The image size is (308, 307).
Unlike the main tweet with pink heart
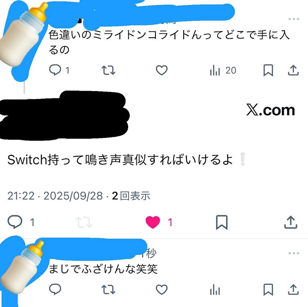point(159,222)
